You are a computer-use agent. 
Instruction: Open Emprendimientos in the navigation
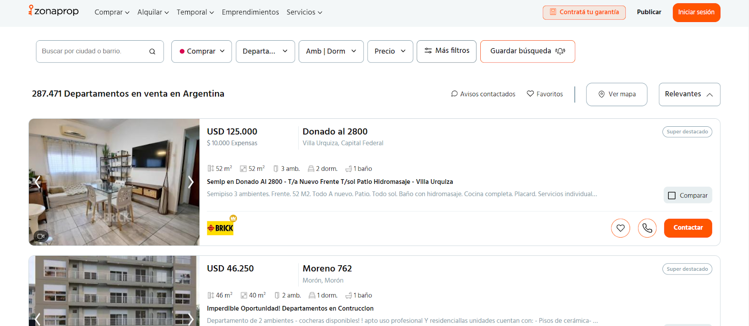point(250,12)
